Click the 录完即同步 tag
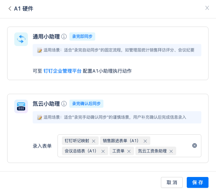Image resolution: width=216 pixels, height=193 pixels. (x=82, y=36)
